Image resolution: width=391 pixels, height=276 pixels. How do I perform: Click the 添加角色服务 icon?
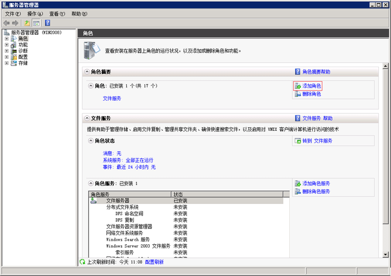298,184
